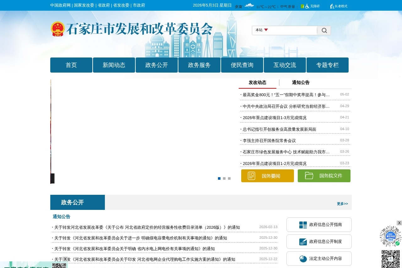Open 政务服务 navigation item

[199, 65]
